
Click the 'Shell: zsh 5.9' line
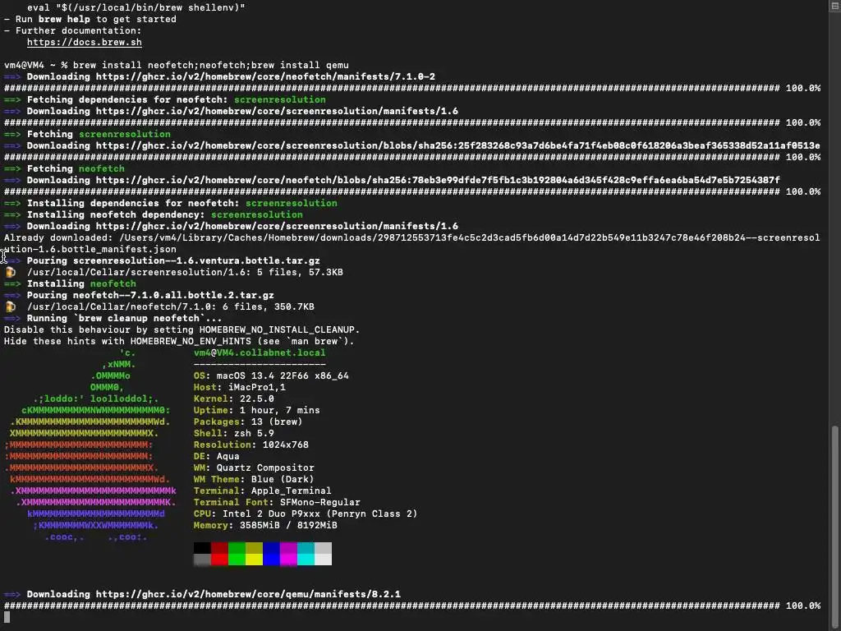(234, 433)
